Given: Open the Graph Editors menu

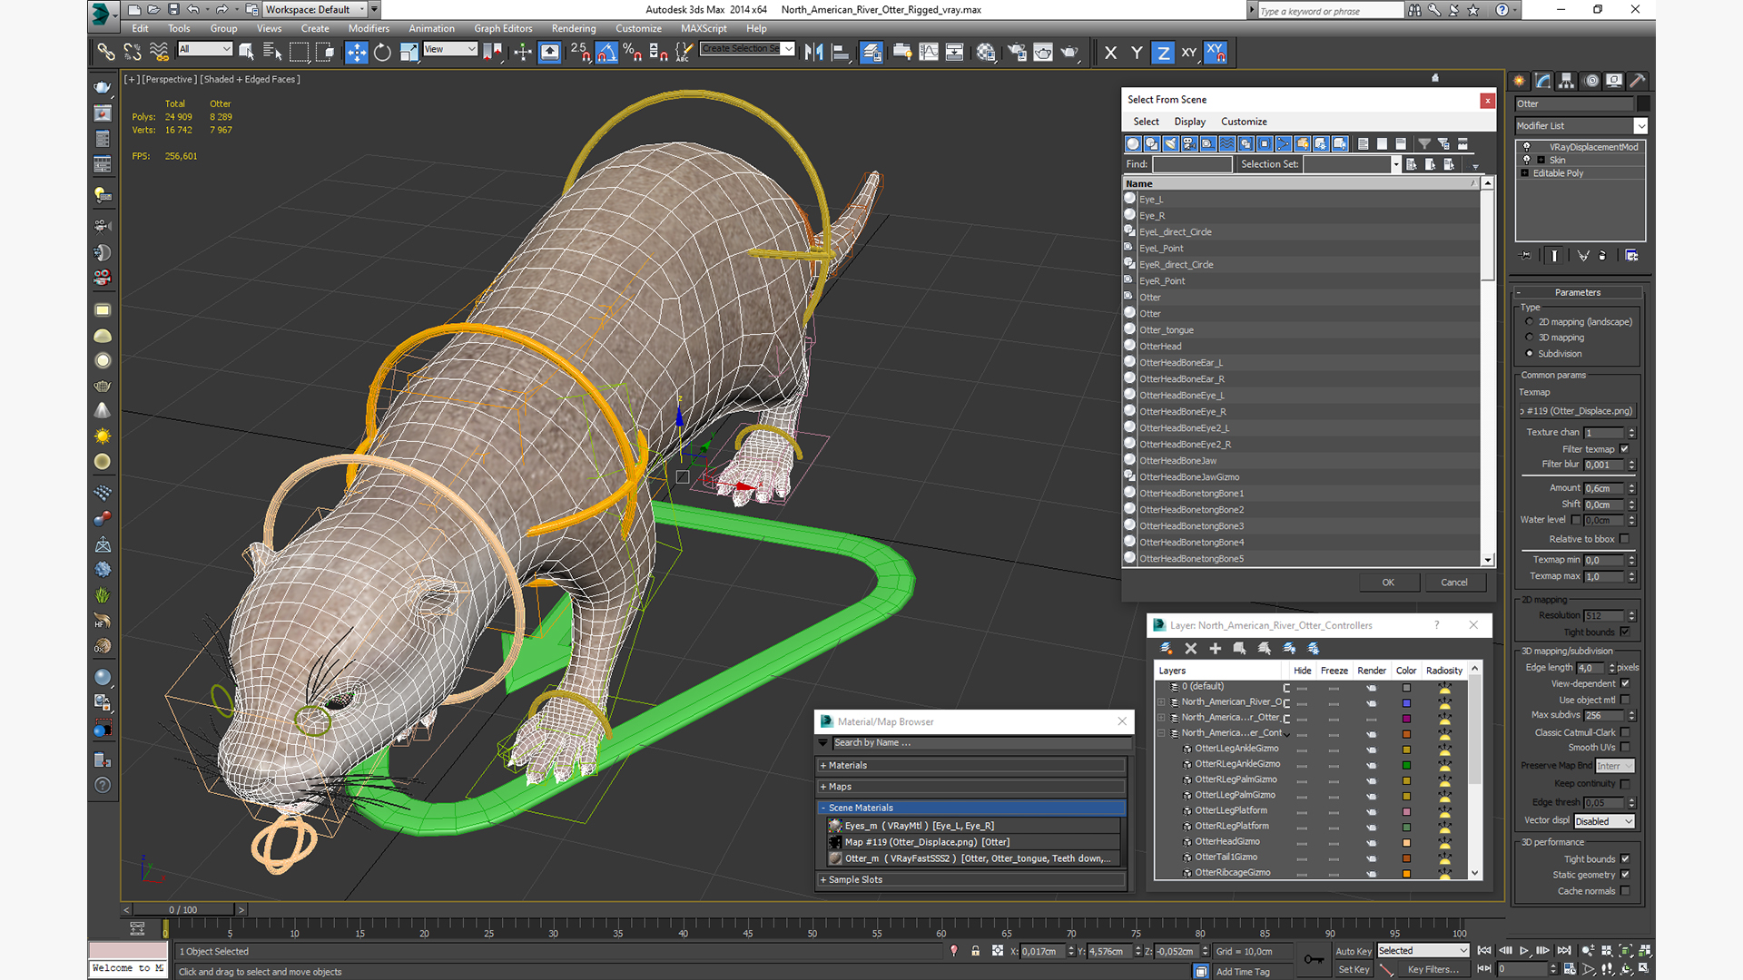Looking at the screenshot, I should tap(503, 29).
